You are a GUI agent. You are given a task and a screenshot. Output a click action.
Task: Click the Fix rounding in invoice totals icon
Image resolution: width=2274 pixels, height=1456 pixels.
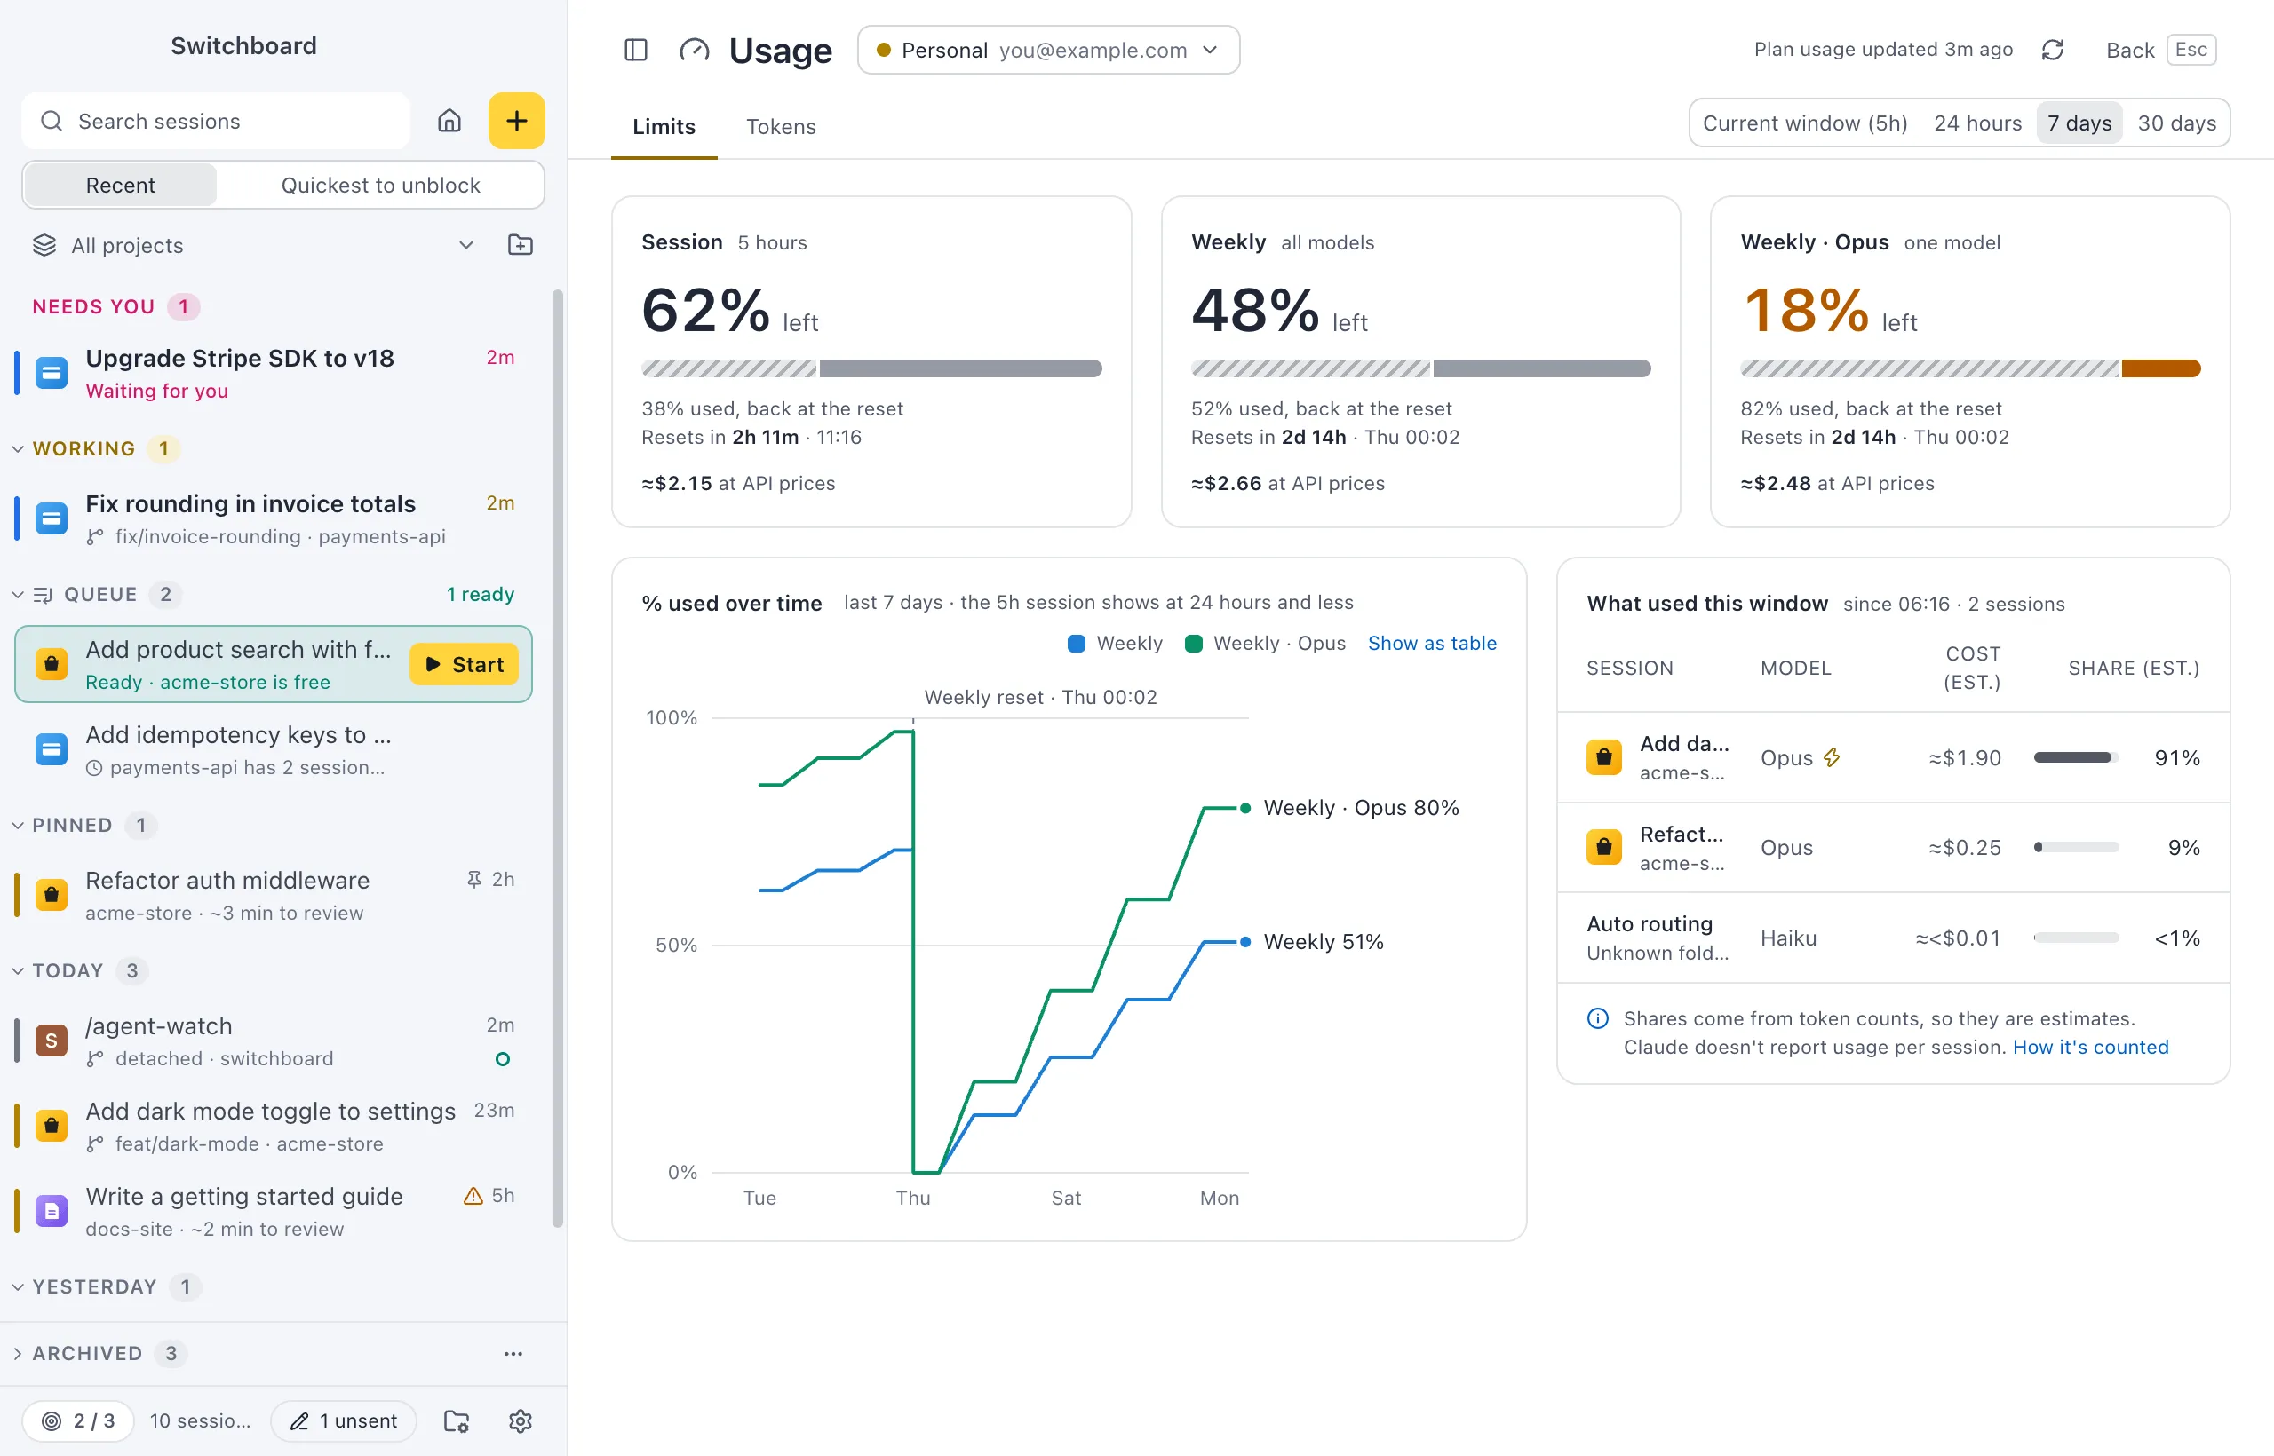click(x=52, y=519)
